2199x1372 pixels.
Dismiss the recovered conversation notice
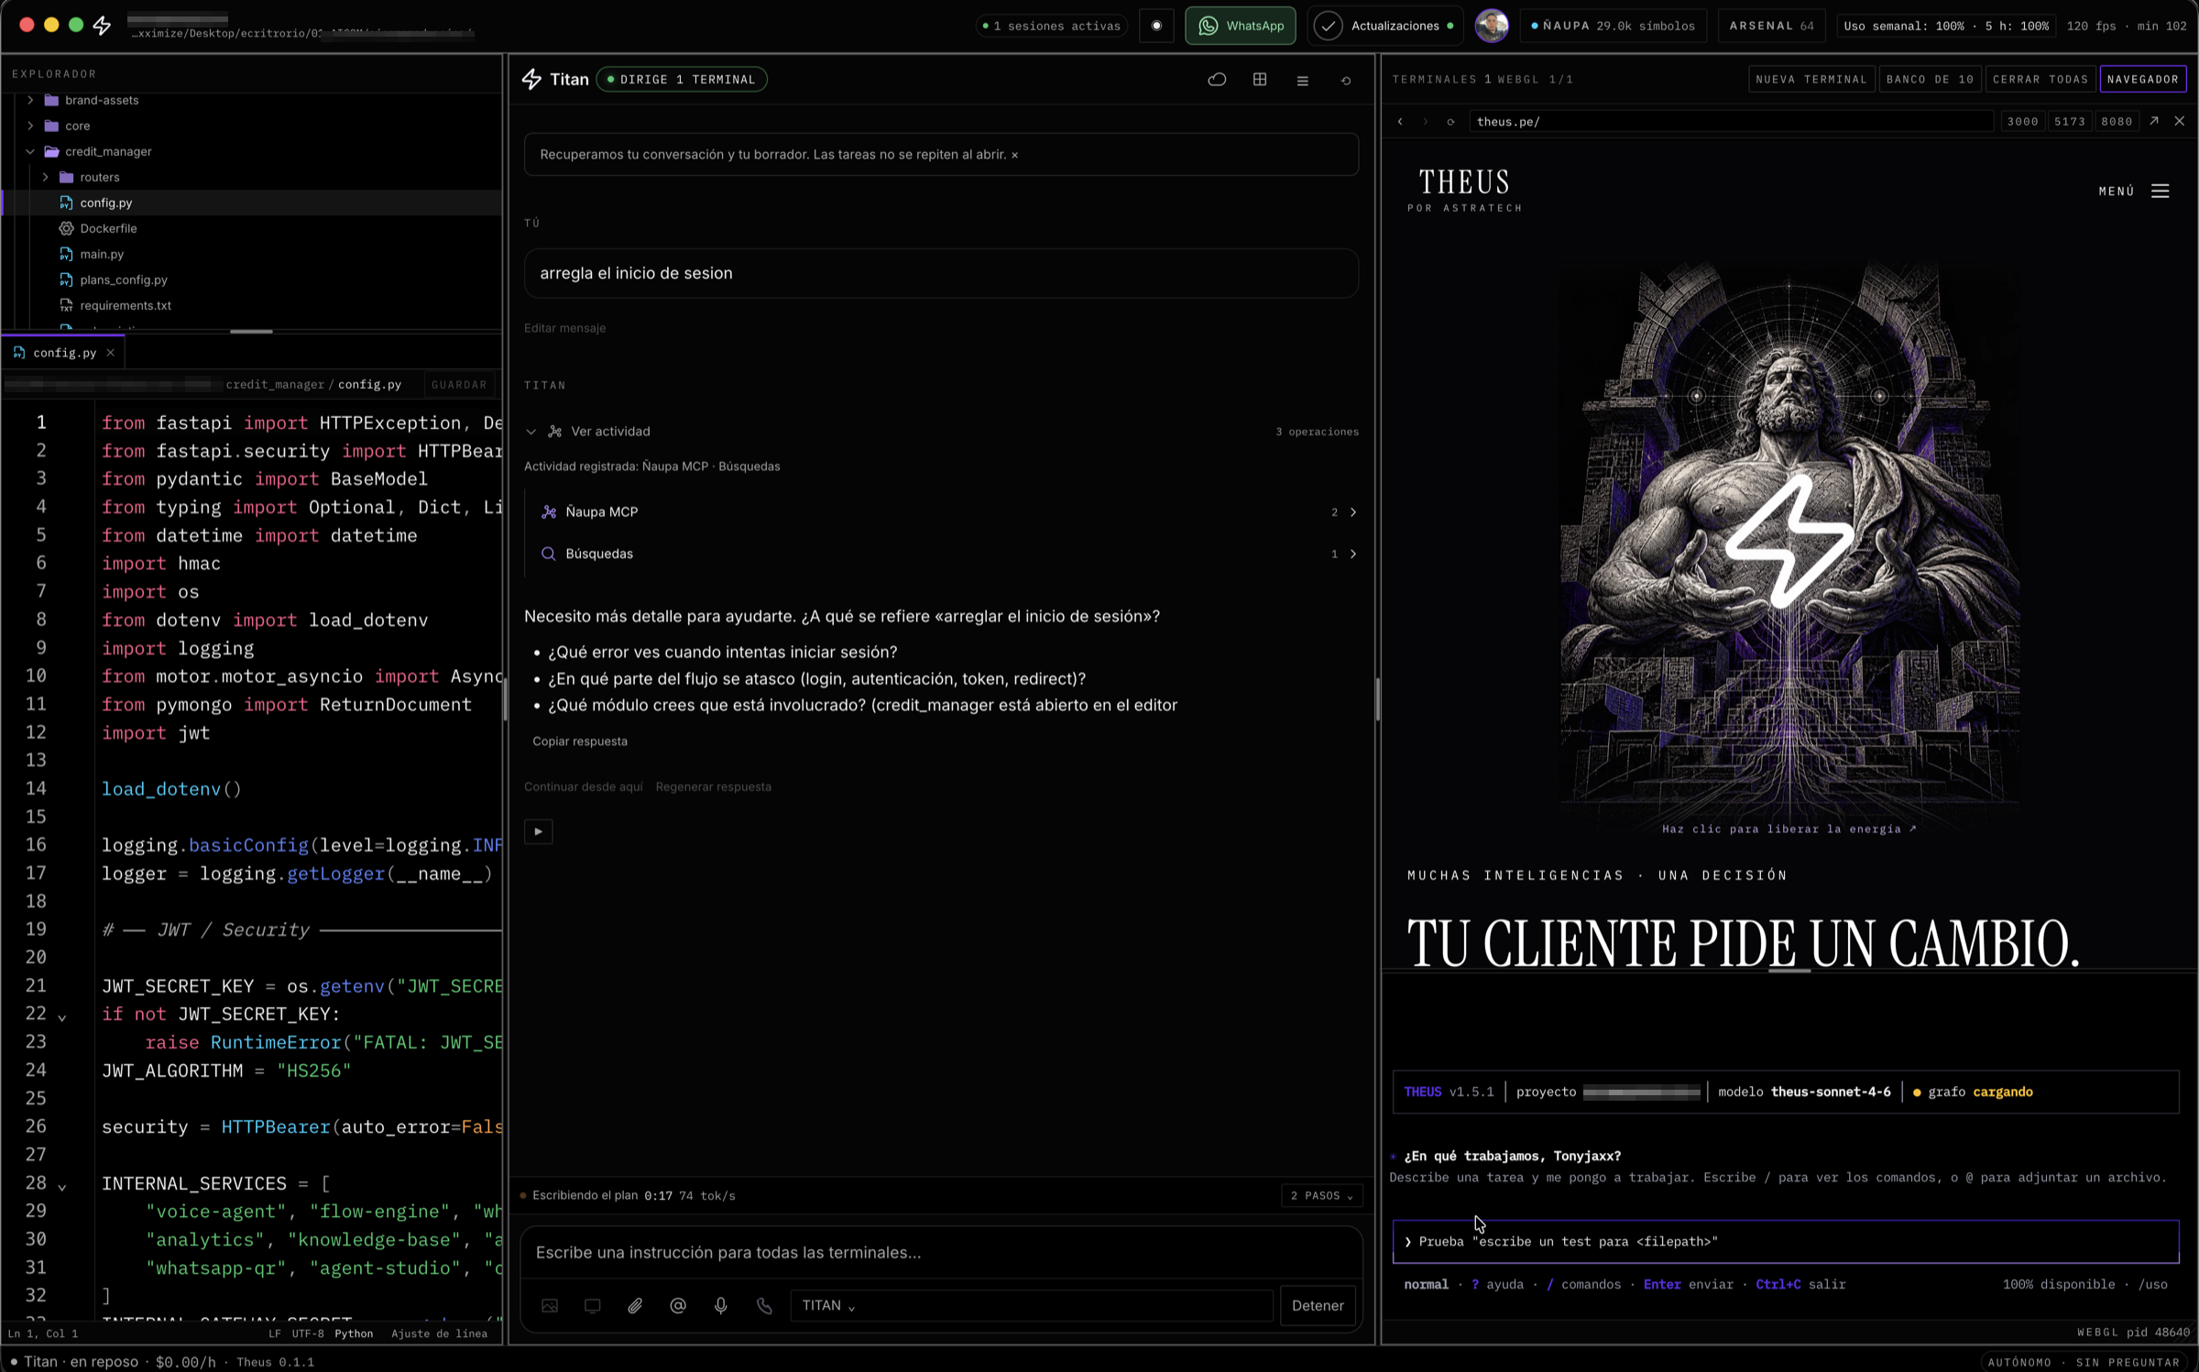[x=1014, y=155]
